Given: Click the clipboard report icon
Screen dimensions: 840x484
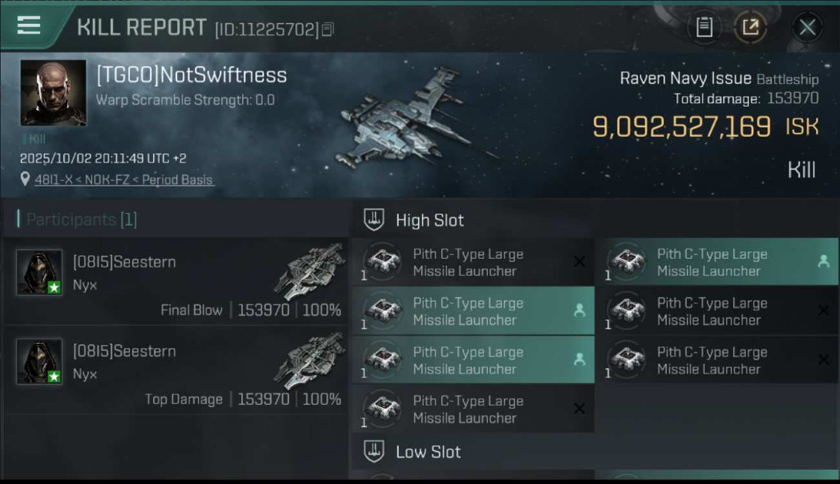Looking at the screenshot, I should pyautogui.click(x=704, y=27).
